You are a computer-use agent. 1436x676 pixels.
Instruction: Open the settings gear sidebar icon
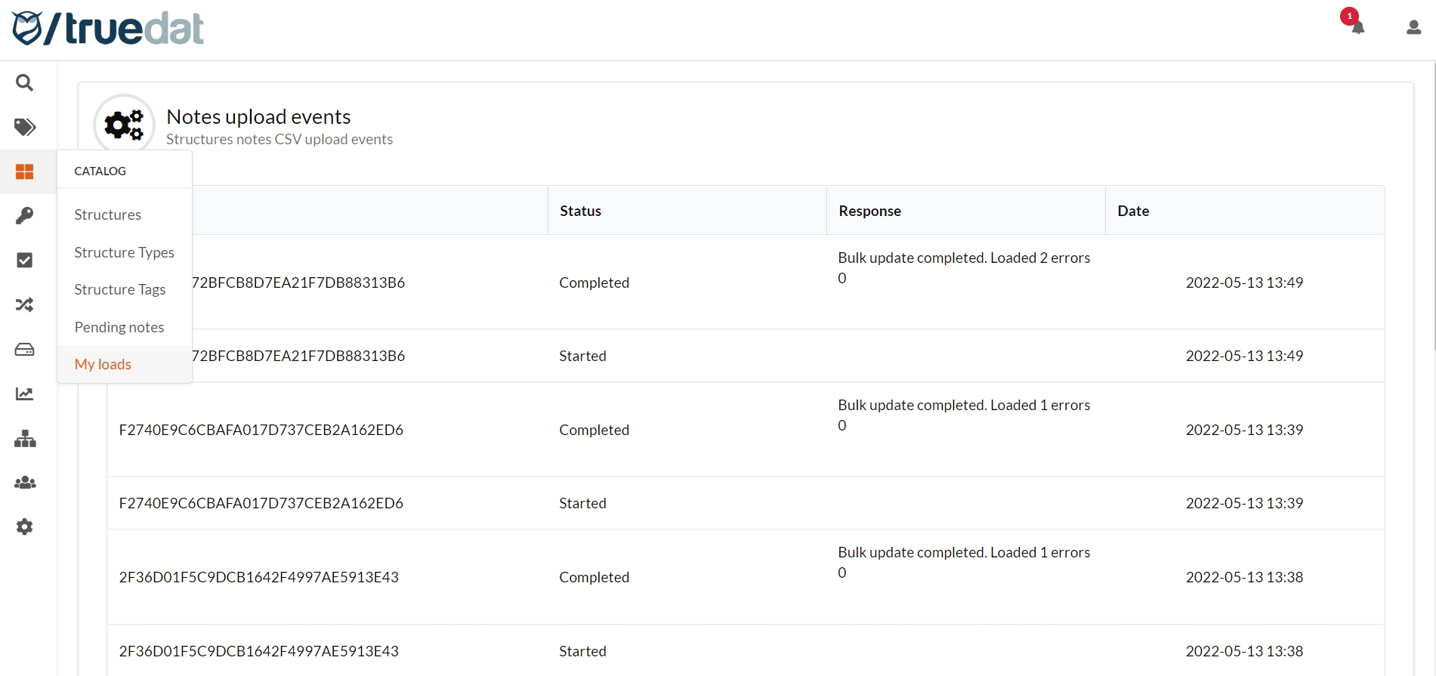point(24,527)
